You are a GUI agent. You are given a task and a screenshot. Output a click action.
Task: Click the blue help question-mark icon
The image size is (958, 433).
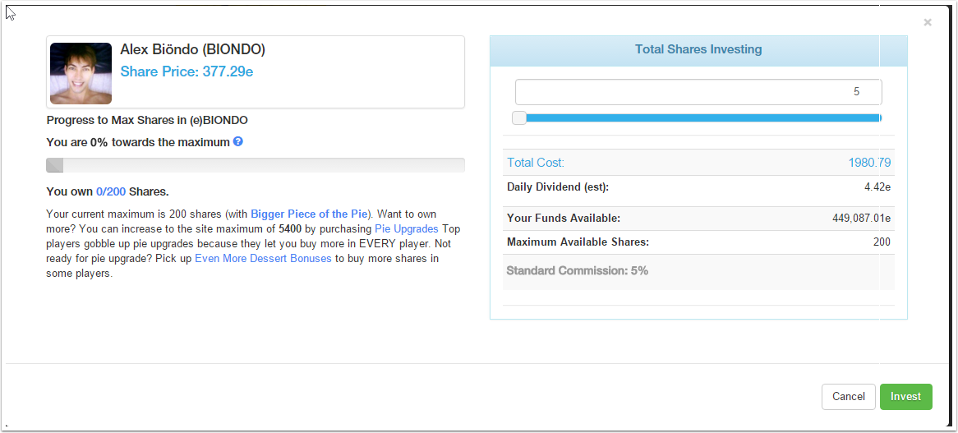[238, 141]
